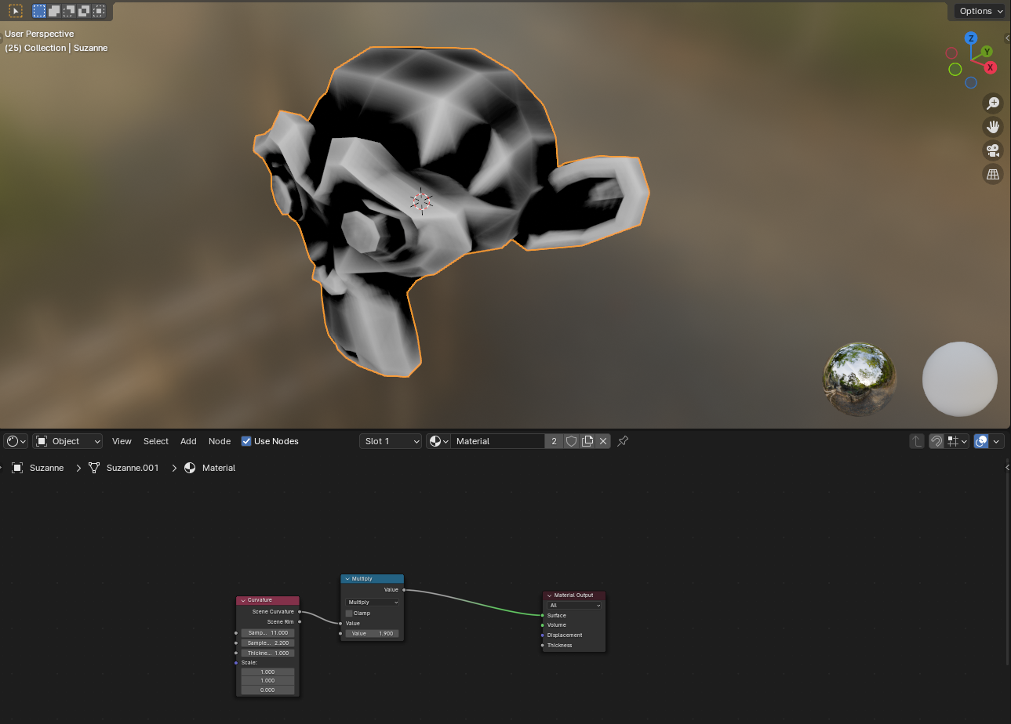Click the X axis on navigation gizmo
Screen dimensions: 1011x724
991,67
